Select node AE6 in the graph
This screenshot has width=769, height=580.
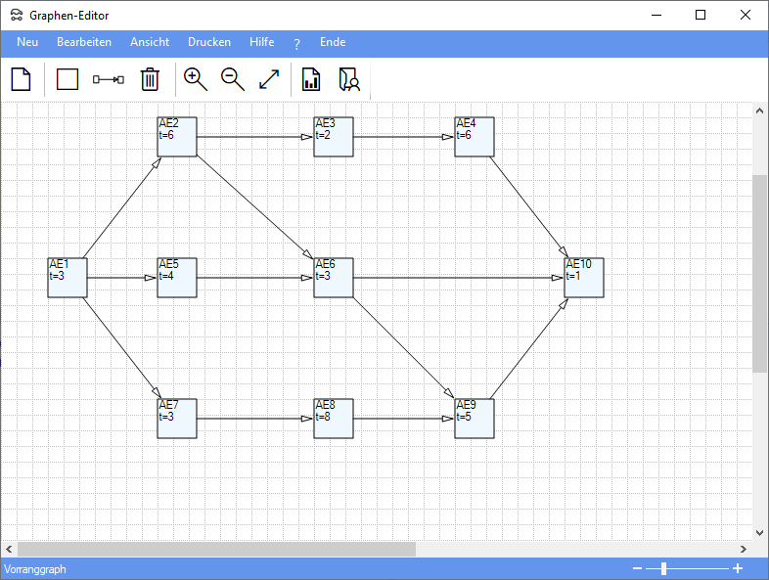(333, 278)
